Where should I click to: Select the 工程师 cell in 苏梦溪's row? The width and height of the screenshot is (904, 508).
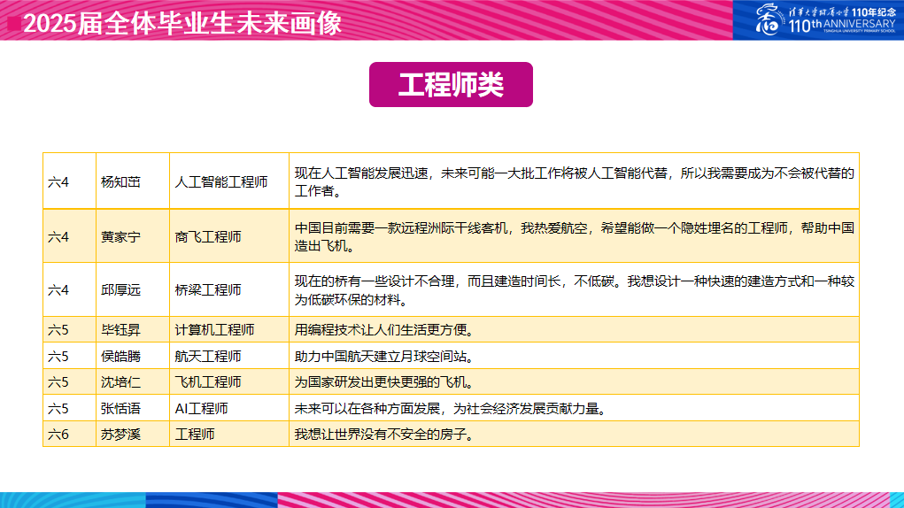point(229,434)
